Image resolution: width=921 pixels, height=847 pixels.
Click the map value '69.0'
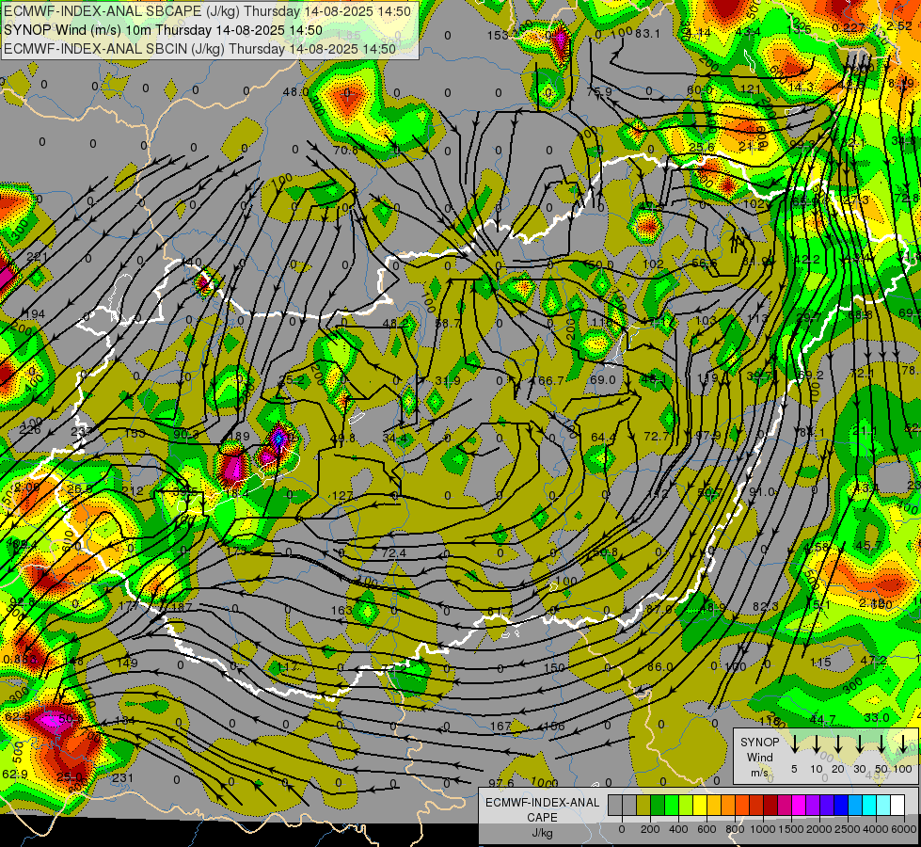pyautogui.click(x=603, y=379)
